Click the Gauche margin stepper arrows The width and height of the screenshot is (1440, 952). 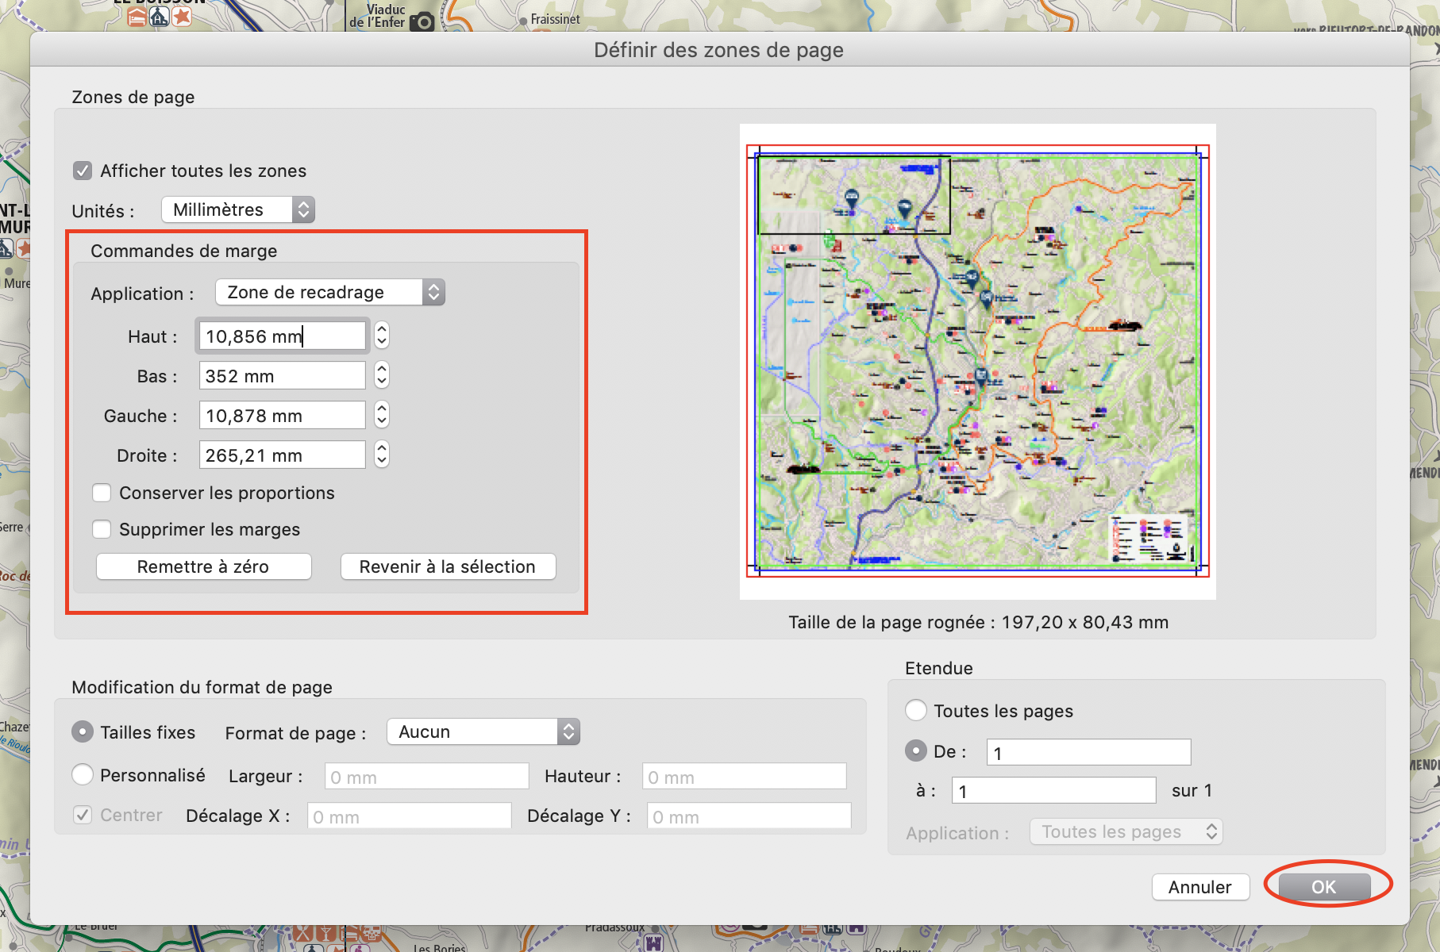click(x=382, y=415)
